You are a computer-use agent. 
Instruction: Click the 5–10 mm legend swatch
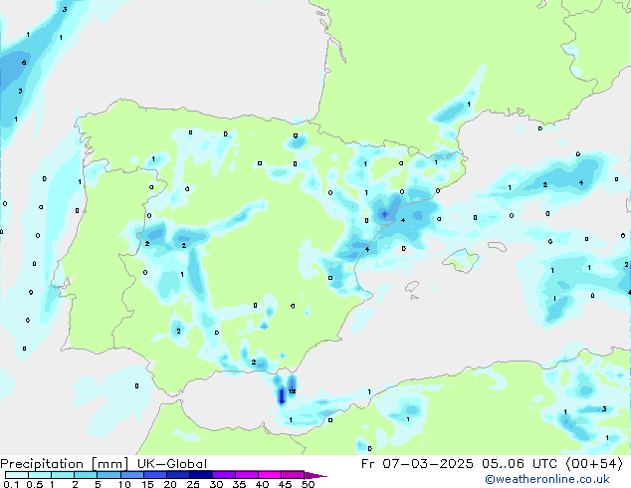click(108, 475)
